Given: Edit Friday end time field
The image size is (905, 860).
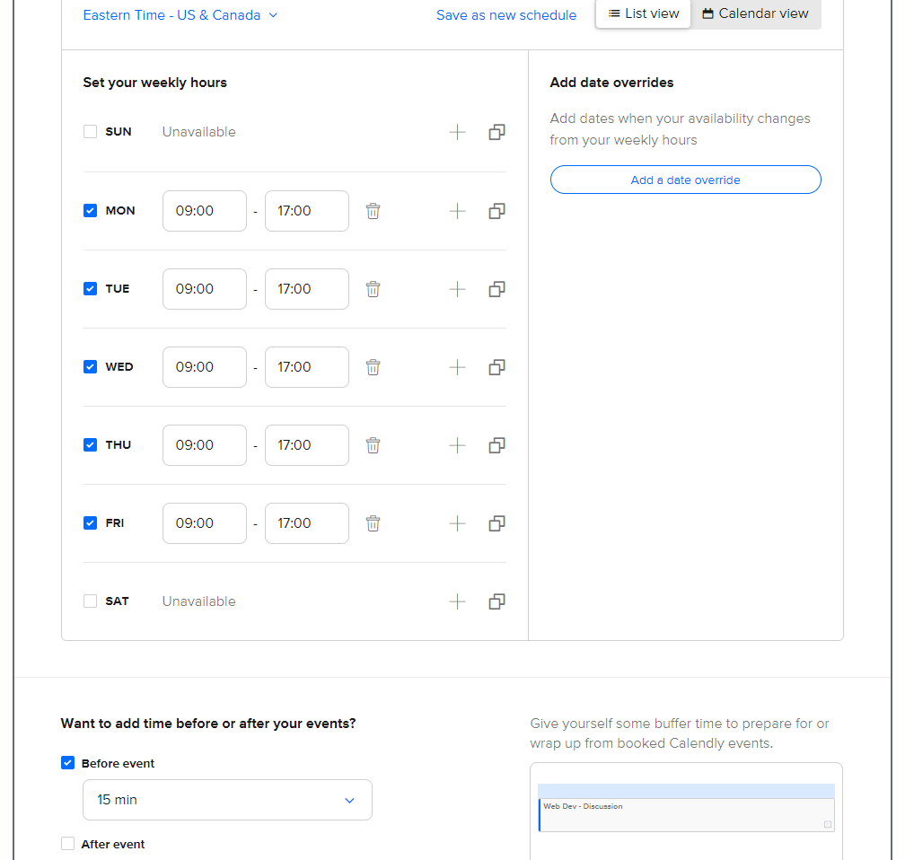Looking at the screenshot, I should (306, 523).
